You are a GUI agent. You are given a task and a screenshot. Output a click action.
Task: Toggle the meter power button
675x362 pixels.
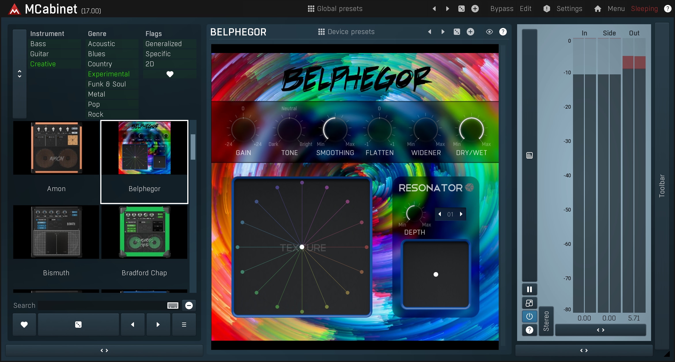pyautogui.click(x=529, y=316)
